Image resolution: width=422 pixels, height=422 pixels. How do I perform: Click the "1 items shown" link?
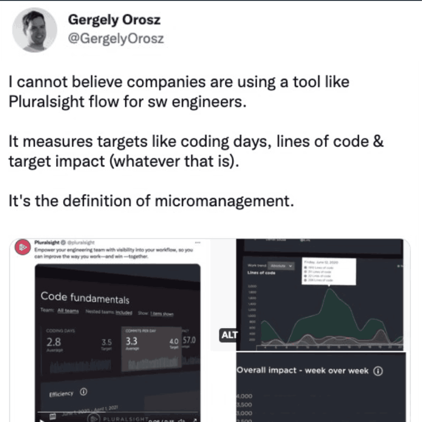[x=162, y=313]
